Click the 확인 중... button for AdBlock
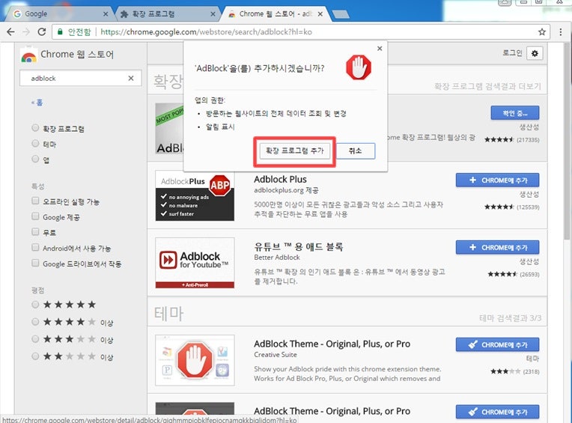Screen dimensions: 572x423 click(x=515, y=113)
